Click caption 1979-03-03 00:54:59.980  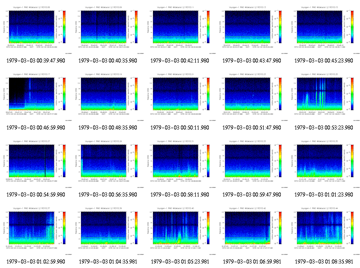tap(36, 195)
